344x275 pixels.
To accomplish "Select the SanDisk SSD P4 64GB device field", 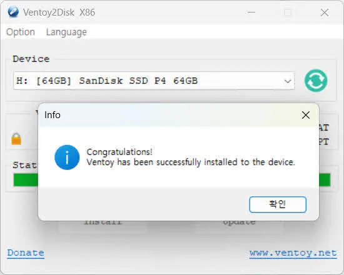I will coord(154,81).
